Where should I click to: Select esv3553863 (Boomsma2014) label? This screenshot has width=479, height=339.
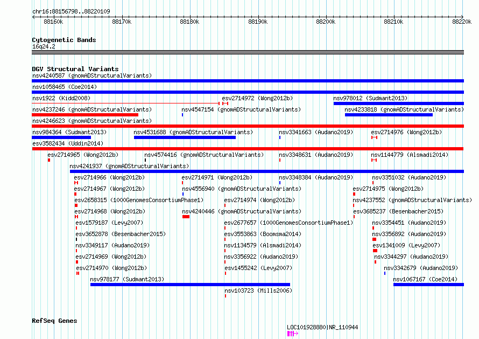tap(263, 234)
